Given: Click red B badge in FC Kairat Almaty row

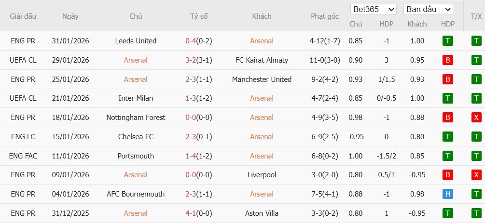Looking at the screenshot, I should [x=447, y=60].
